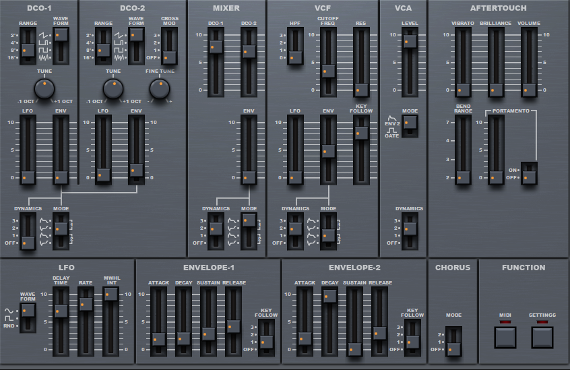The height and width of the screenshot is (370, 570).
Task: Select the top envelope shape icon in DCO MODE
Action: (44, 220)
